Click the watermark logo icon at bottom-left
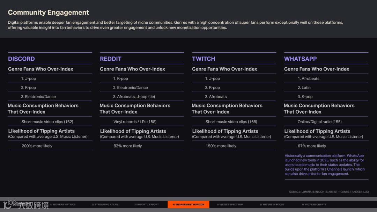 [x=10, y=204]
